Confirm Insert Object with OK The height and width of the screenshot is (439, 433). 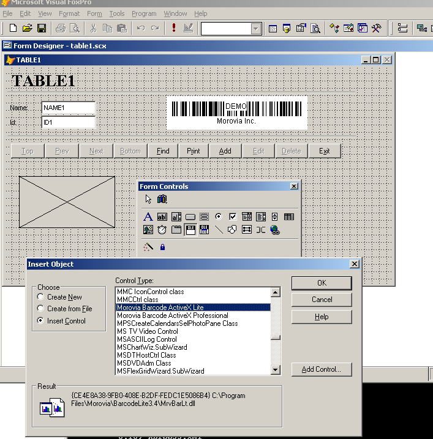[x=322, y=283]
